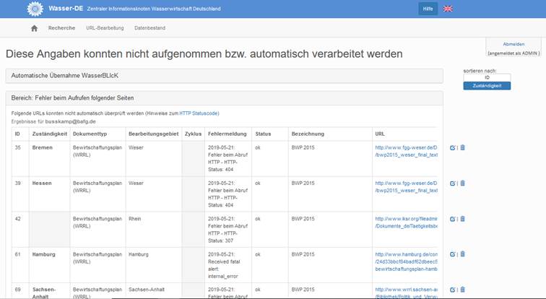Click the home icon in the navigation bar
The image size is (546, 299).
coord(34,28)
